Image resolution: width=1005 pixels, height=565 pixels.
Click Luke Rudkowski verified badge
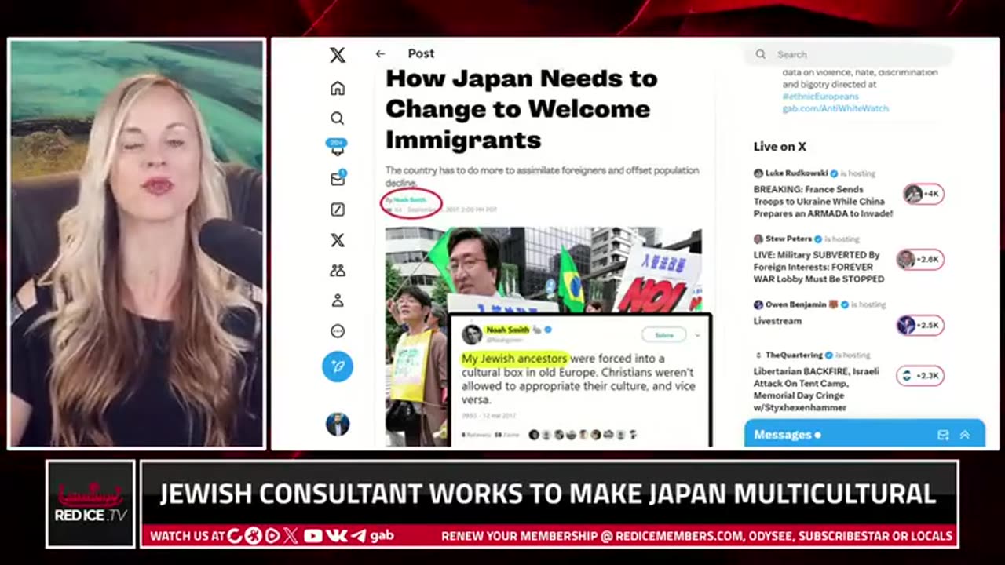tap(835, 173)
